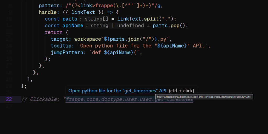Click the 'pattern' property key
Viewport: 268px width, 134px height.
[x=49, y=6]
